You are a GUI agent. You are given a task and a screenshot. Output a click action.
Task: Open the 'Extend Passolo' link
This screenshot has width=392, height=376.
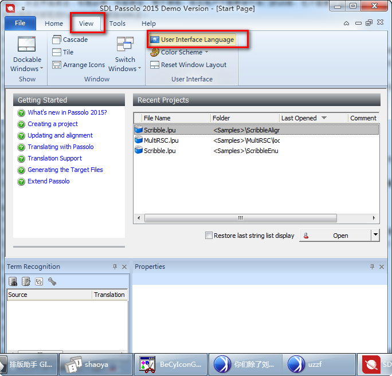tap(49, 181)
